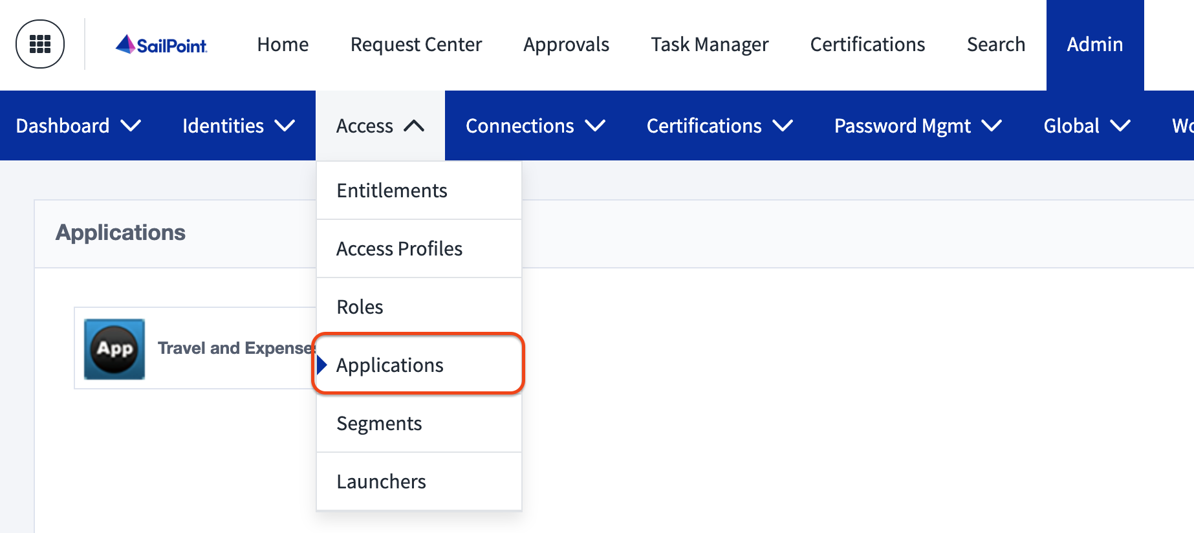Switch to the Task Manager tab
The height and width of the screenshot is (533, 1194).
tap(710, 45)
